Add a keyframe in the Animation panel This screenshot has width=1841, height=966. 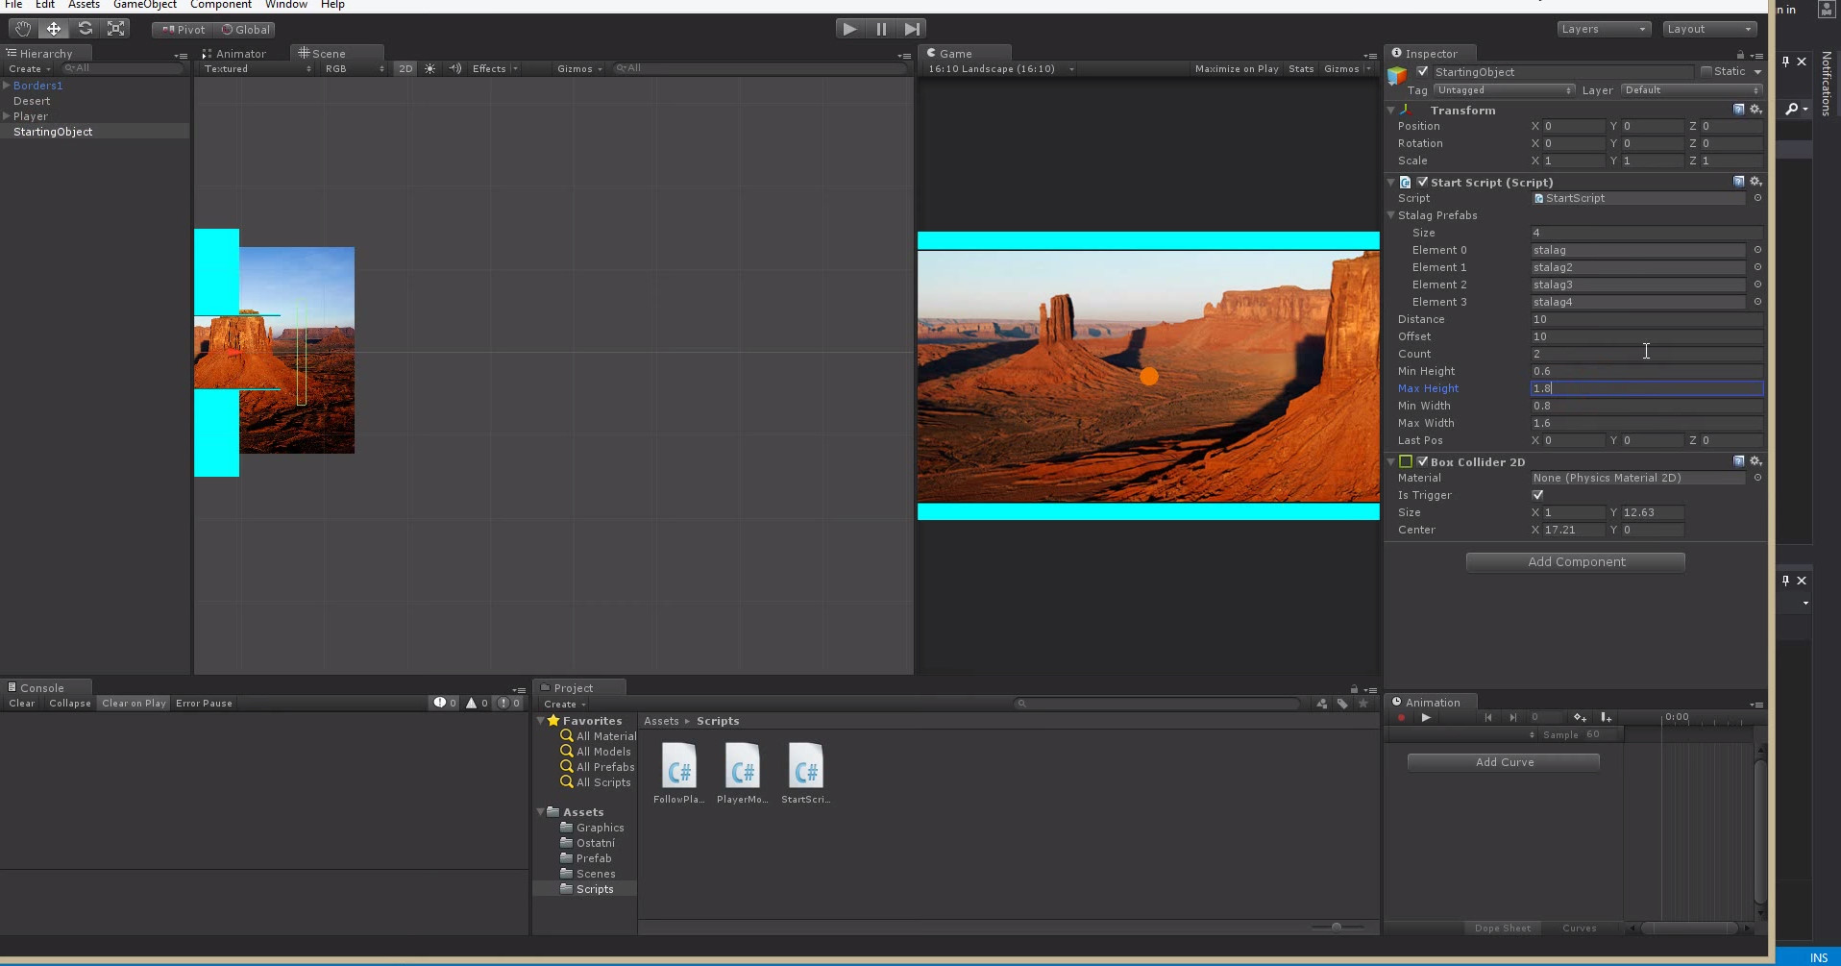click(1580, 718)
